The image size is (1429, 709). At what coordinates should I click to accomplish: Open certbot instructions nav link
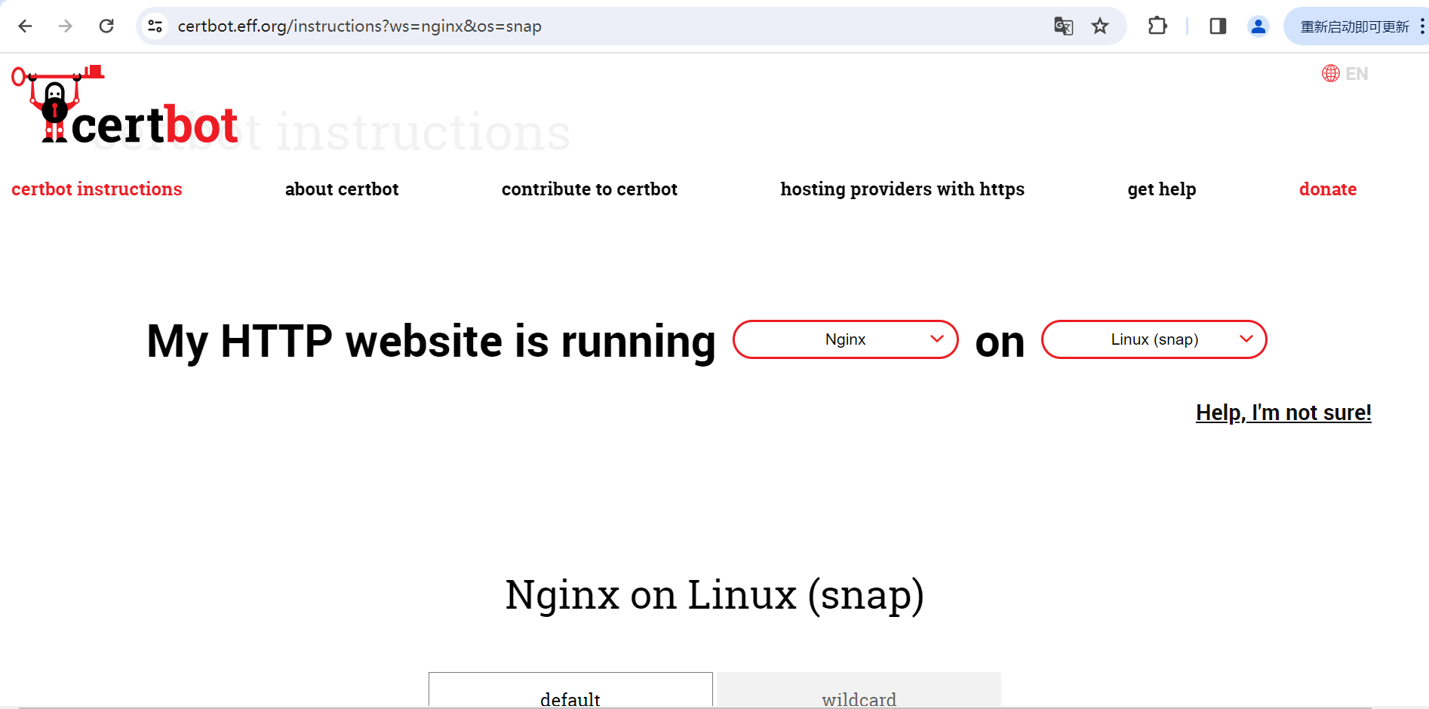97,189
